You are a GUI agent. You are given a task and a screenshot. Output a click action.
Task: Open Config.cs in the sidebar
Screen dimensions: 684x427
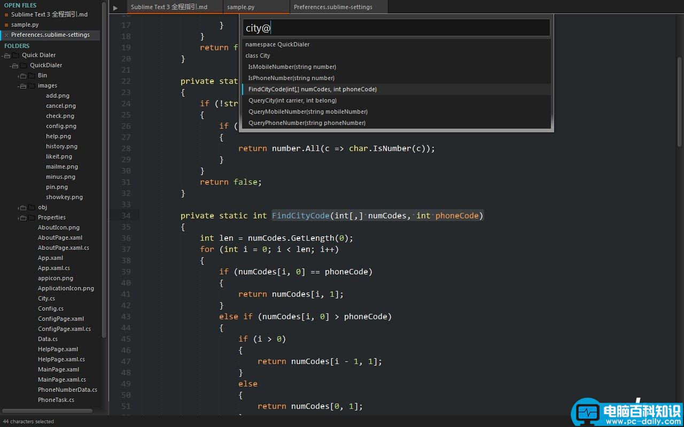tap(51, 309)
